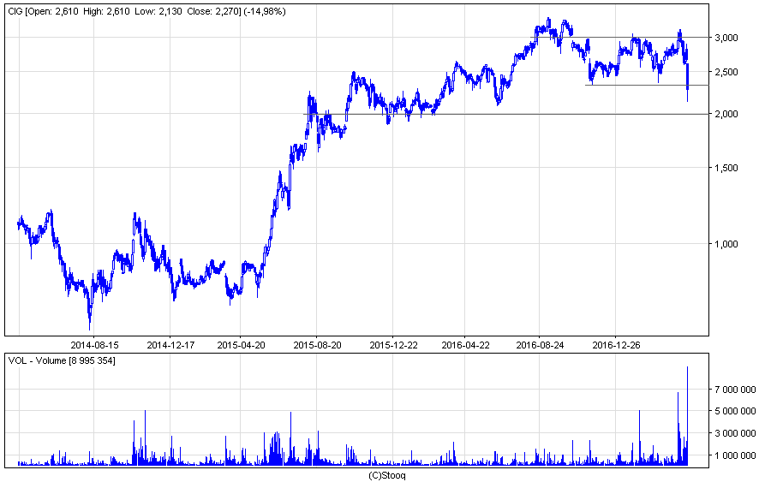Click the 2,500 price axis label
Viewport: 771px width, 482px height.
tap(726, 72)
